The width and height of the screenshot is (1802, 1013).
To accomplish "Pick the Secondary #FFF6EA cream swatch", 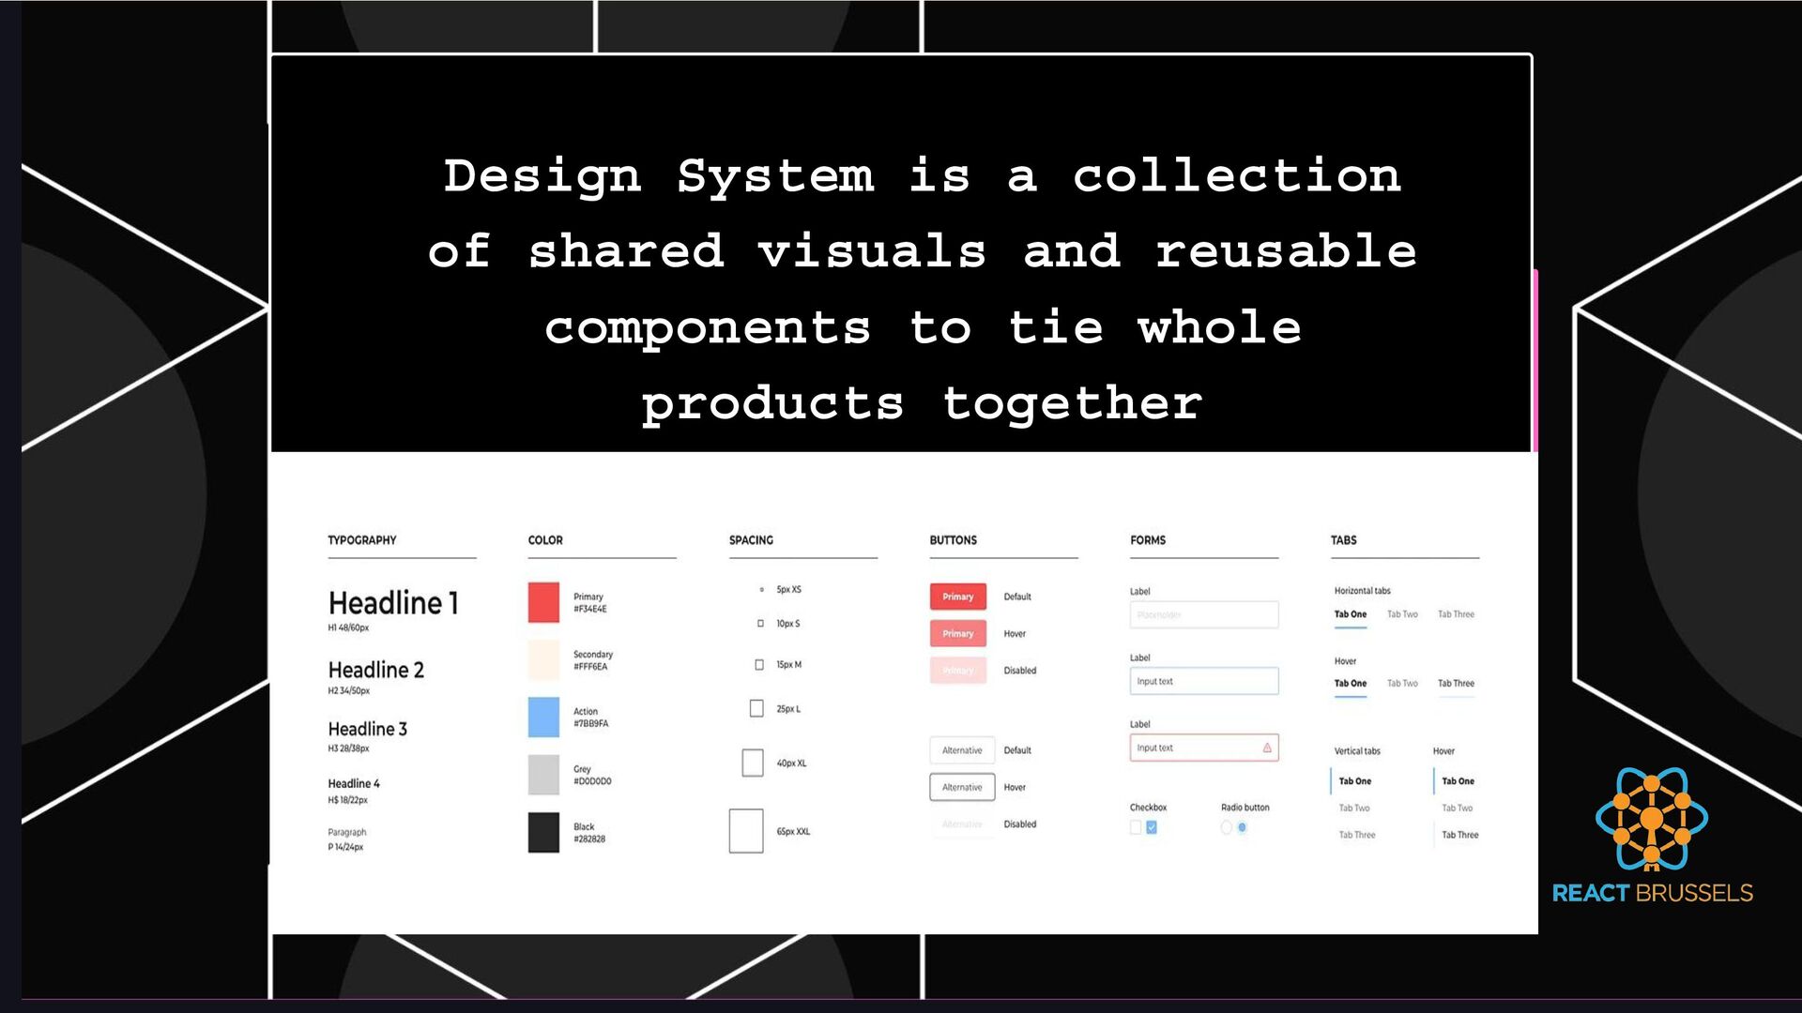I will [543, 660].
